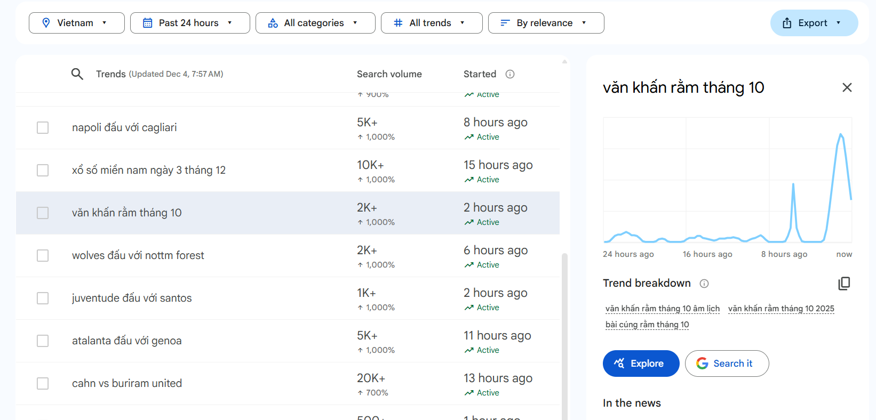The width and height of the screenshot is (876, 420).
Task: Open the All categories dropdown
Action: coord(315,23)
